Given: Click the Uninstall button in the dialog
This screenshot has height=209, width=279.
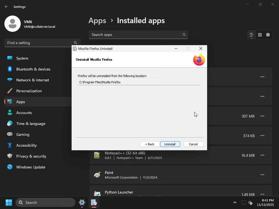Looking at the screenshot, I should pyautogui.click(x=170, y=144).
